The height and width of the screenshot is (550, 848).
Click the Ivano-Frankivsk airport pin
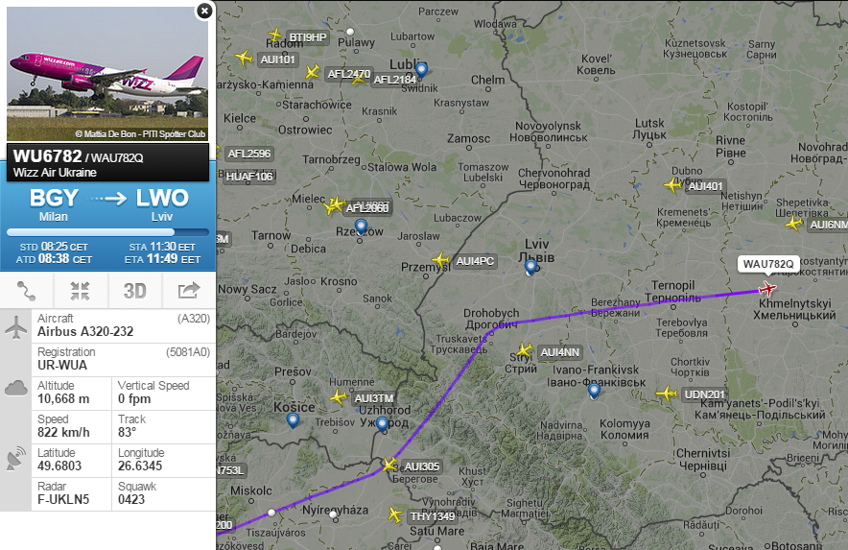[594, 391]
